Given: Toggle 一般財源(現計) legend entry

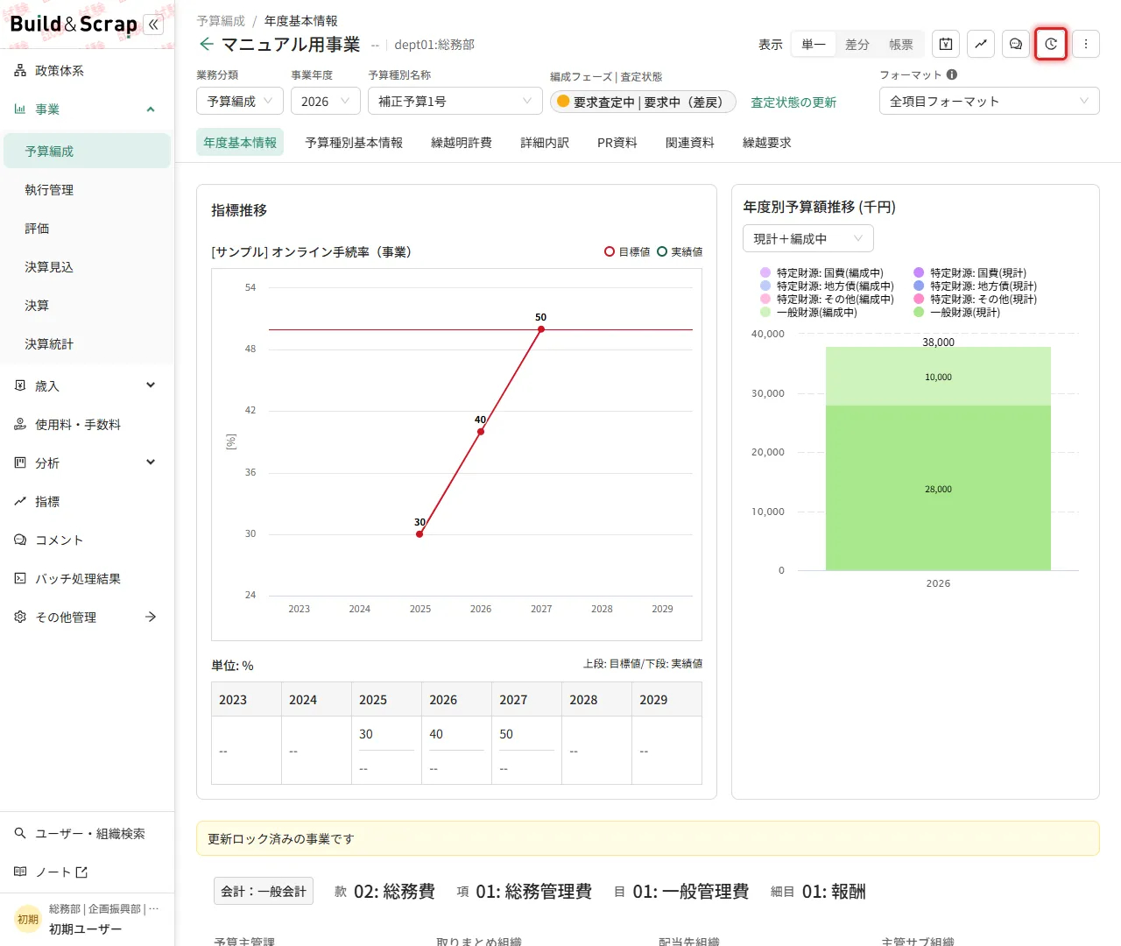Looking at the screenshot, I should (x=956, y=312).
